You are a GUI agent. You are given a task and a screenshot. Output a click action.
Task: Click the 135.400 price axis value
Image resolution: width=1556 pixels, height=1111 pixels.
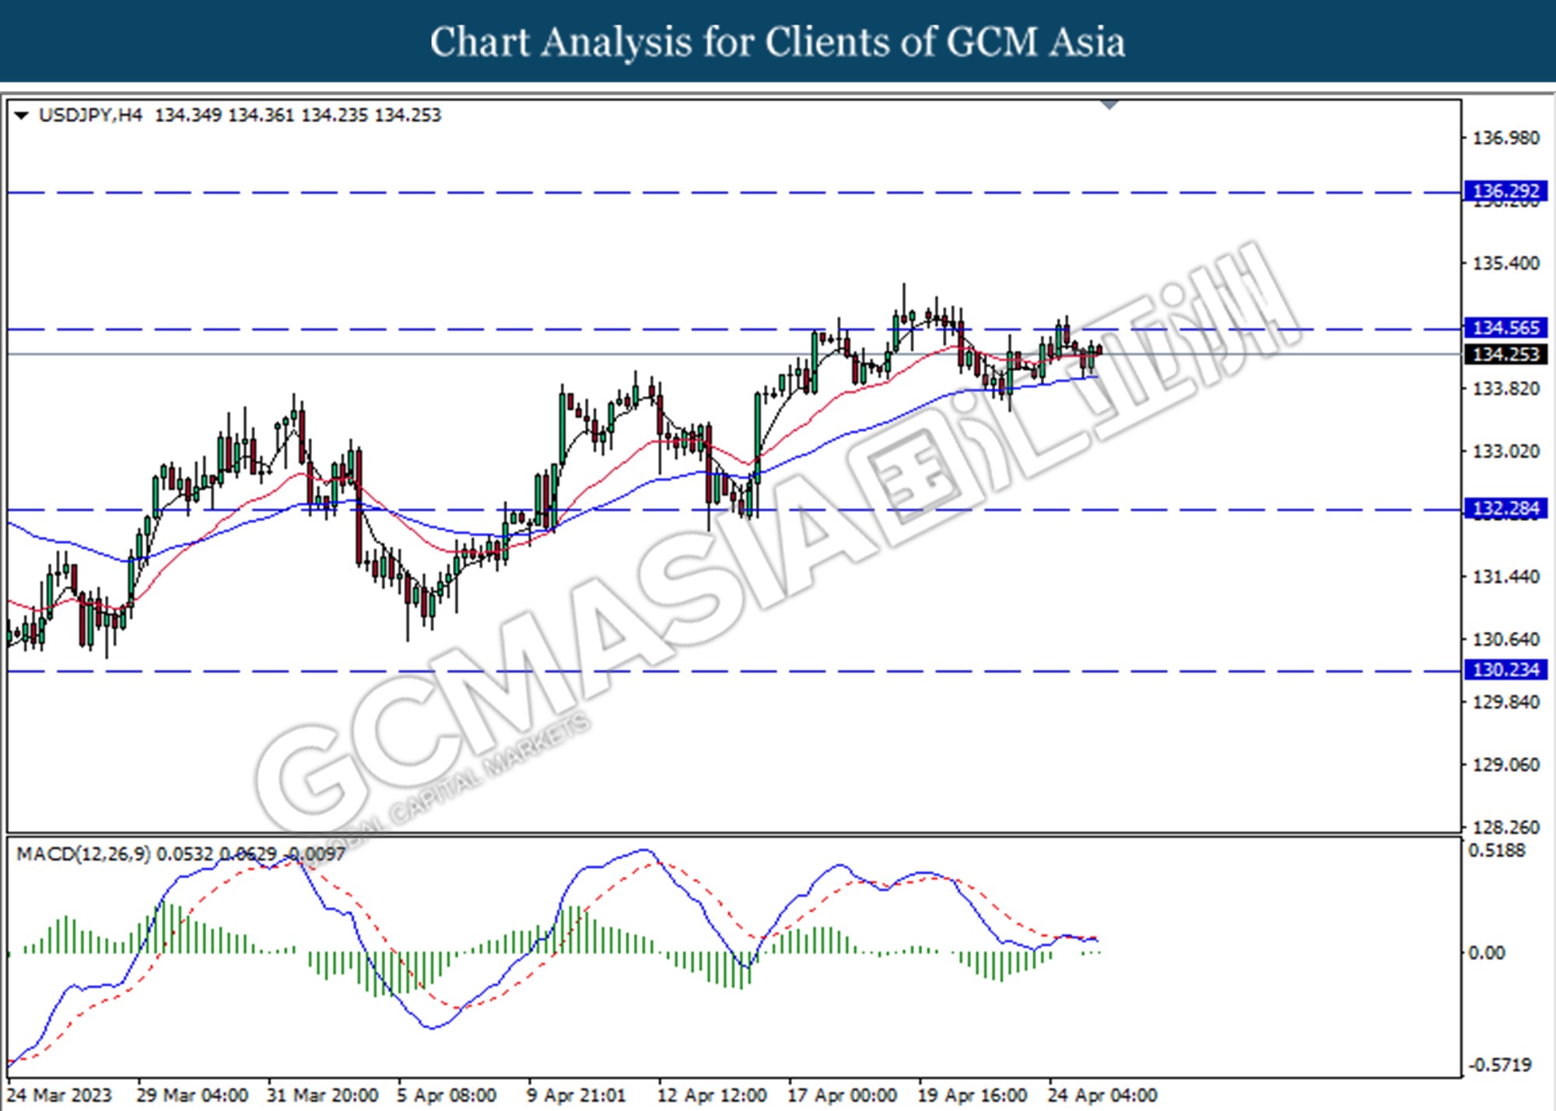1506,263
